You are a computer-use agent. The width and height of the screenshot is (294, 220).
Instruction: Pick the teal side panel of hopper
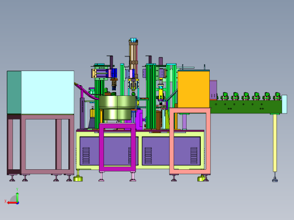click(14, 93)
